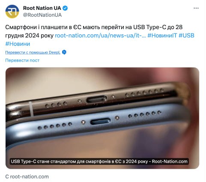Click the DeepL hexagon logo icon
Viewport: 206px width, 182px height.
(x=64, y=52)
